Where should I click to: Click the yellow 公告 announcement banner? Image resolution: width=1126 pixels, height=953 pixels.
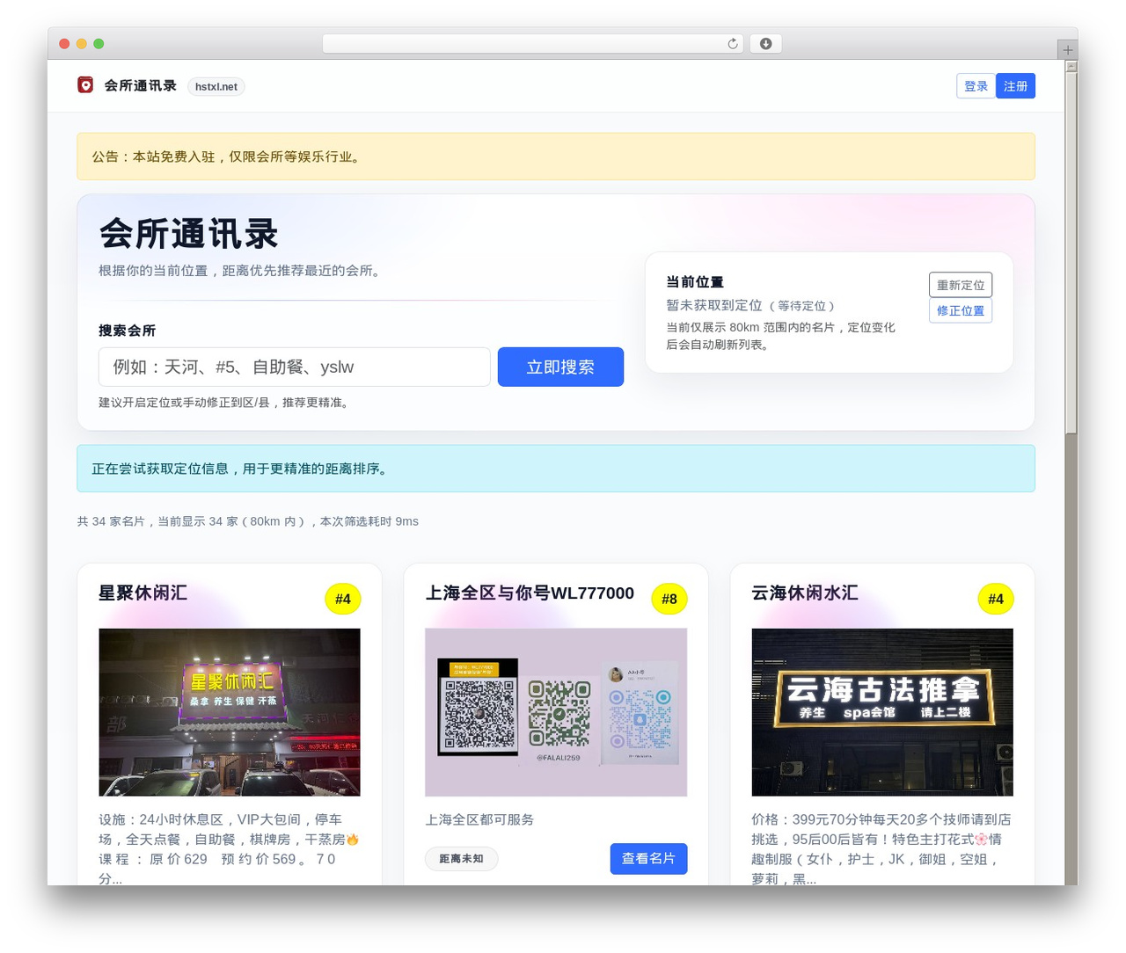(556, 156)
